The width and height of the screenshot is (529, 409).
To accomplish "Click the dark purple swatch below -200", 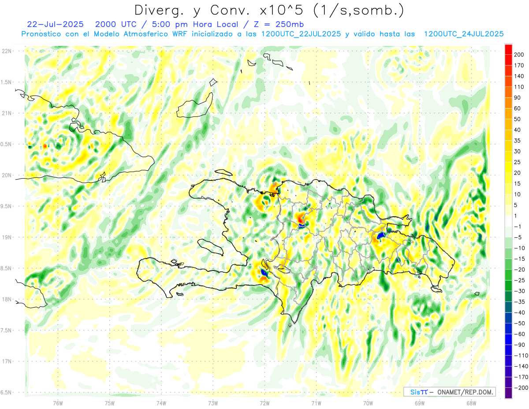I will pyautogui.click(x=508, y=393).
